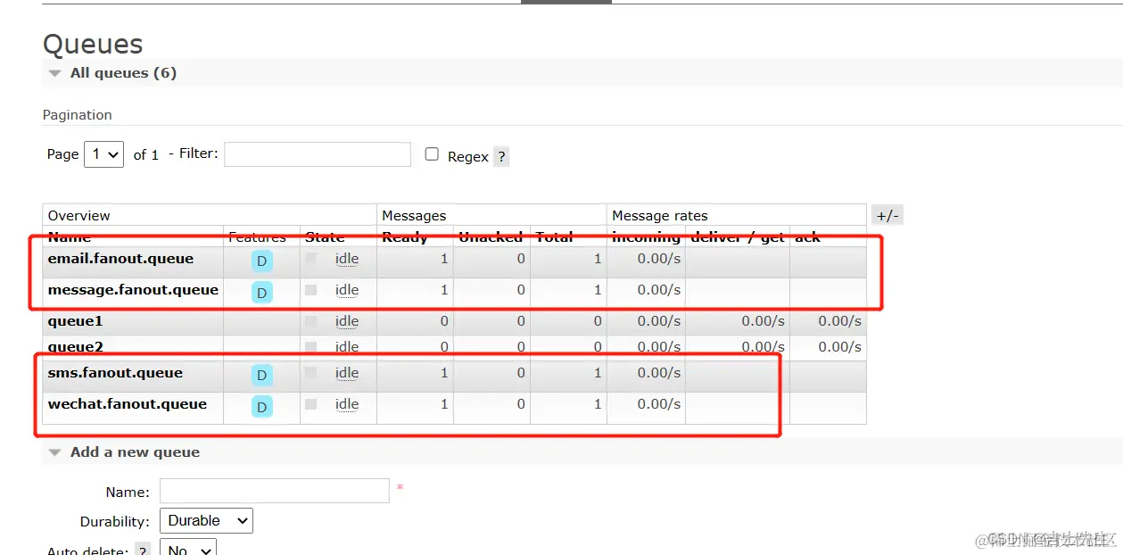Viewport: 1123px width, 555px height.
Task: Sort by the Unacked column header
Action: coord(491,237)
